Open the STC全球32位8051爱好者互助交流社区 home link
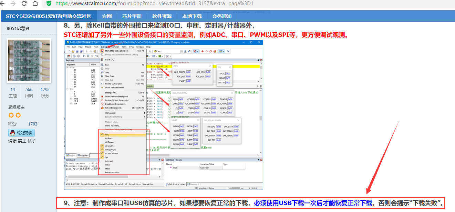 pyautogui.click(x=49, y=16)
